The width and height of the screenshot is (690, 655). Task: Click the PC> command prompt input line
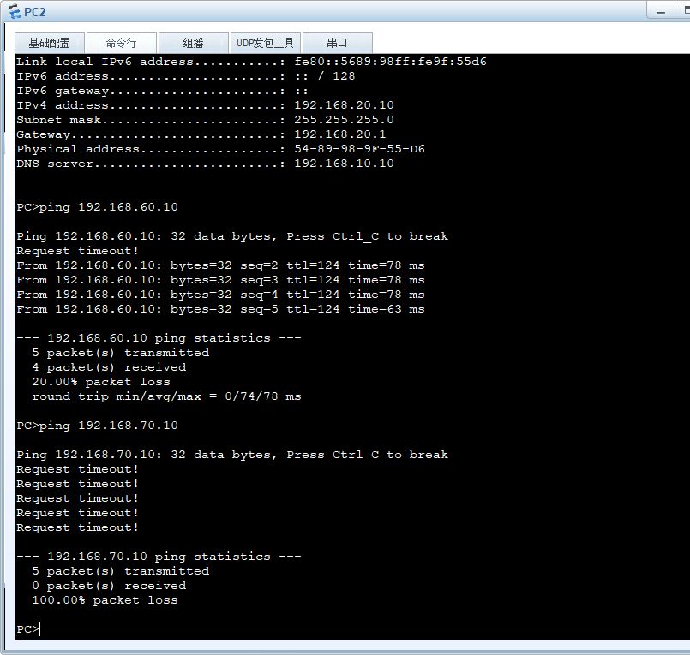(28, 629)
